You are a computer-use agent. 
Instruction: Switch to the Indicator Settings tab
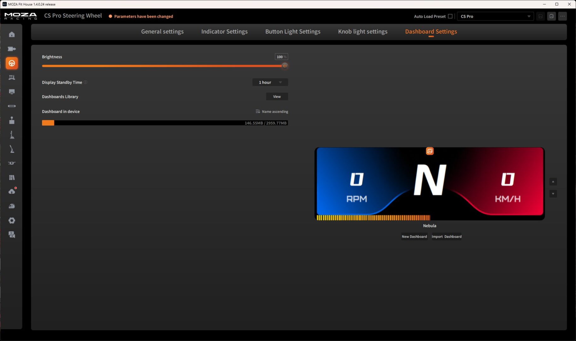pos(224,32)
